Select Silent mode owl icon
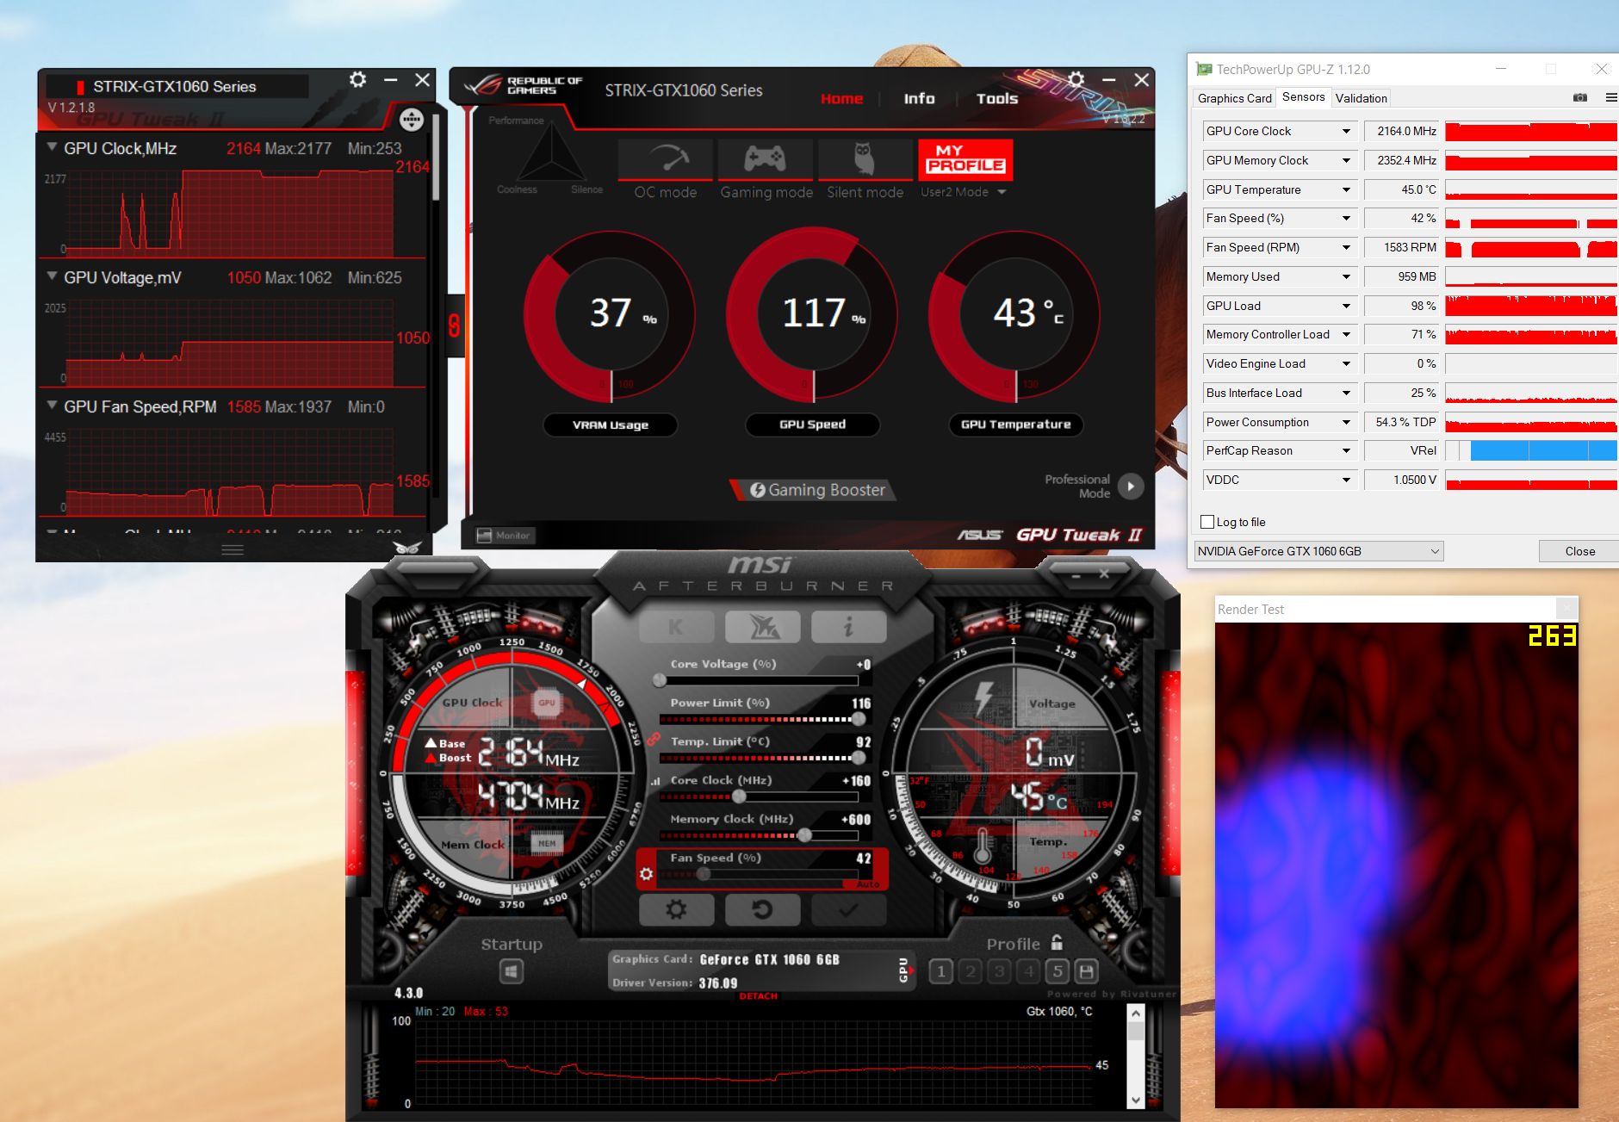The height and width of the screenshot is (1122, 1619). [865, 160]
